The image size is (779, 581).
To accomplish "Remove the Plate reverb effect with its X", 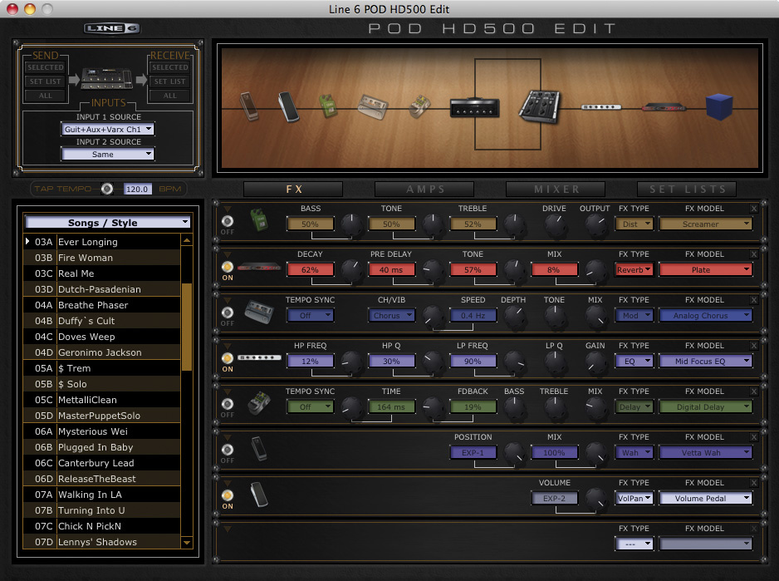I will pyautogui.click(x=753, y=254).
